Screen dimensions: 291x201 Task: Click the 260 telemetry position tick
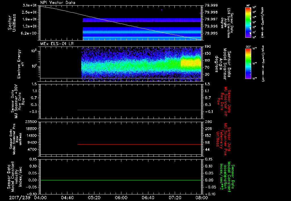209,122
